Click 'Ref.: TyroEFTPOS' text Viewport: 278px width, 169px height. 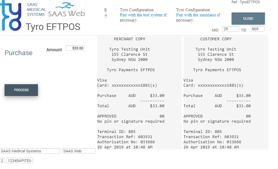(x=246, y=2)
